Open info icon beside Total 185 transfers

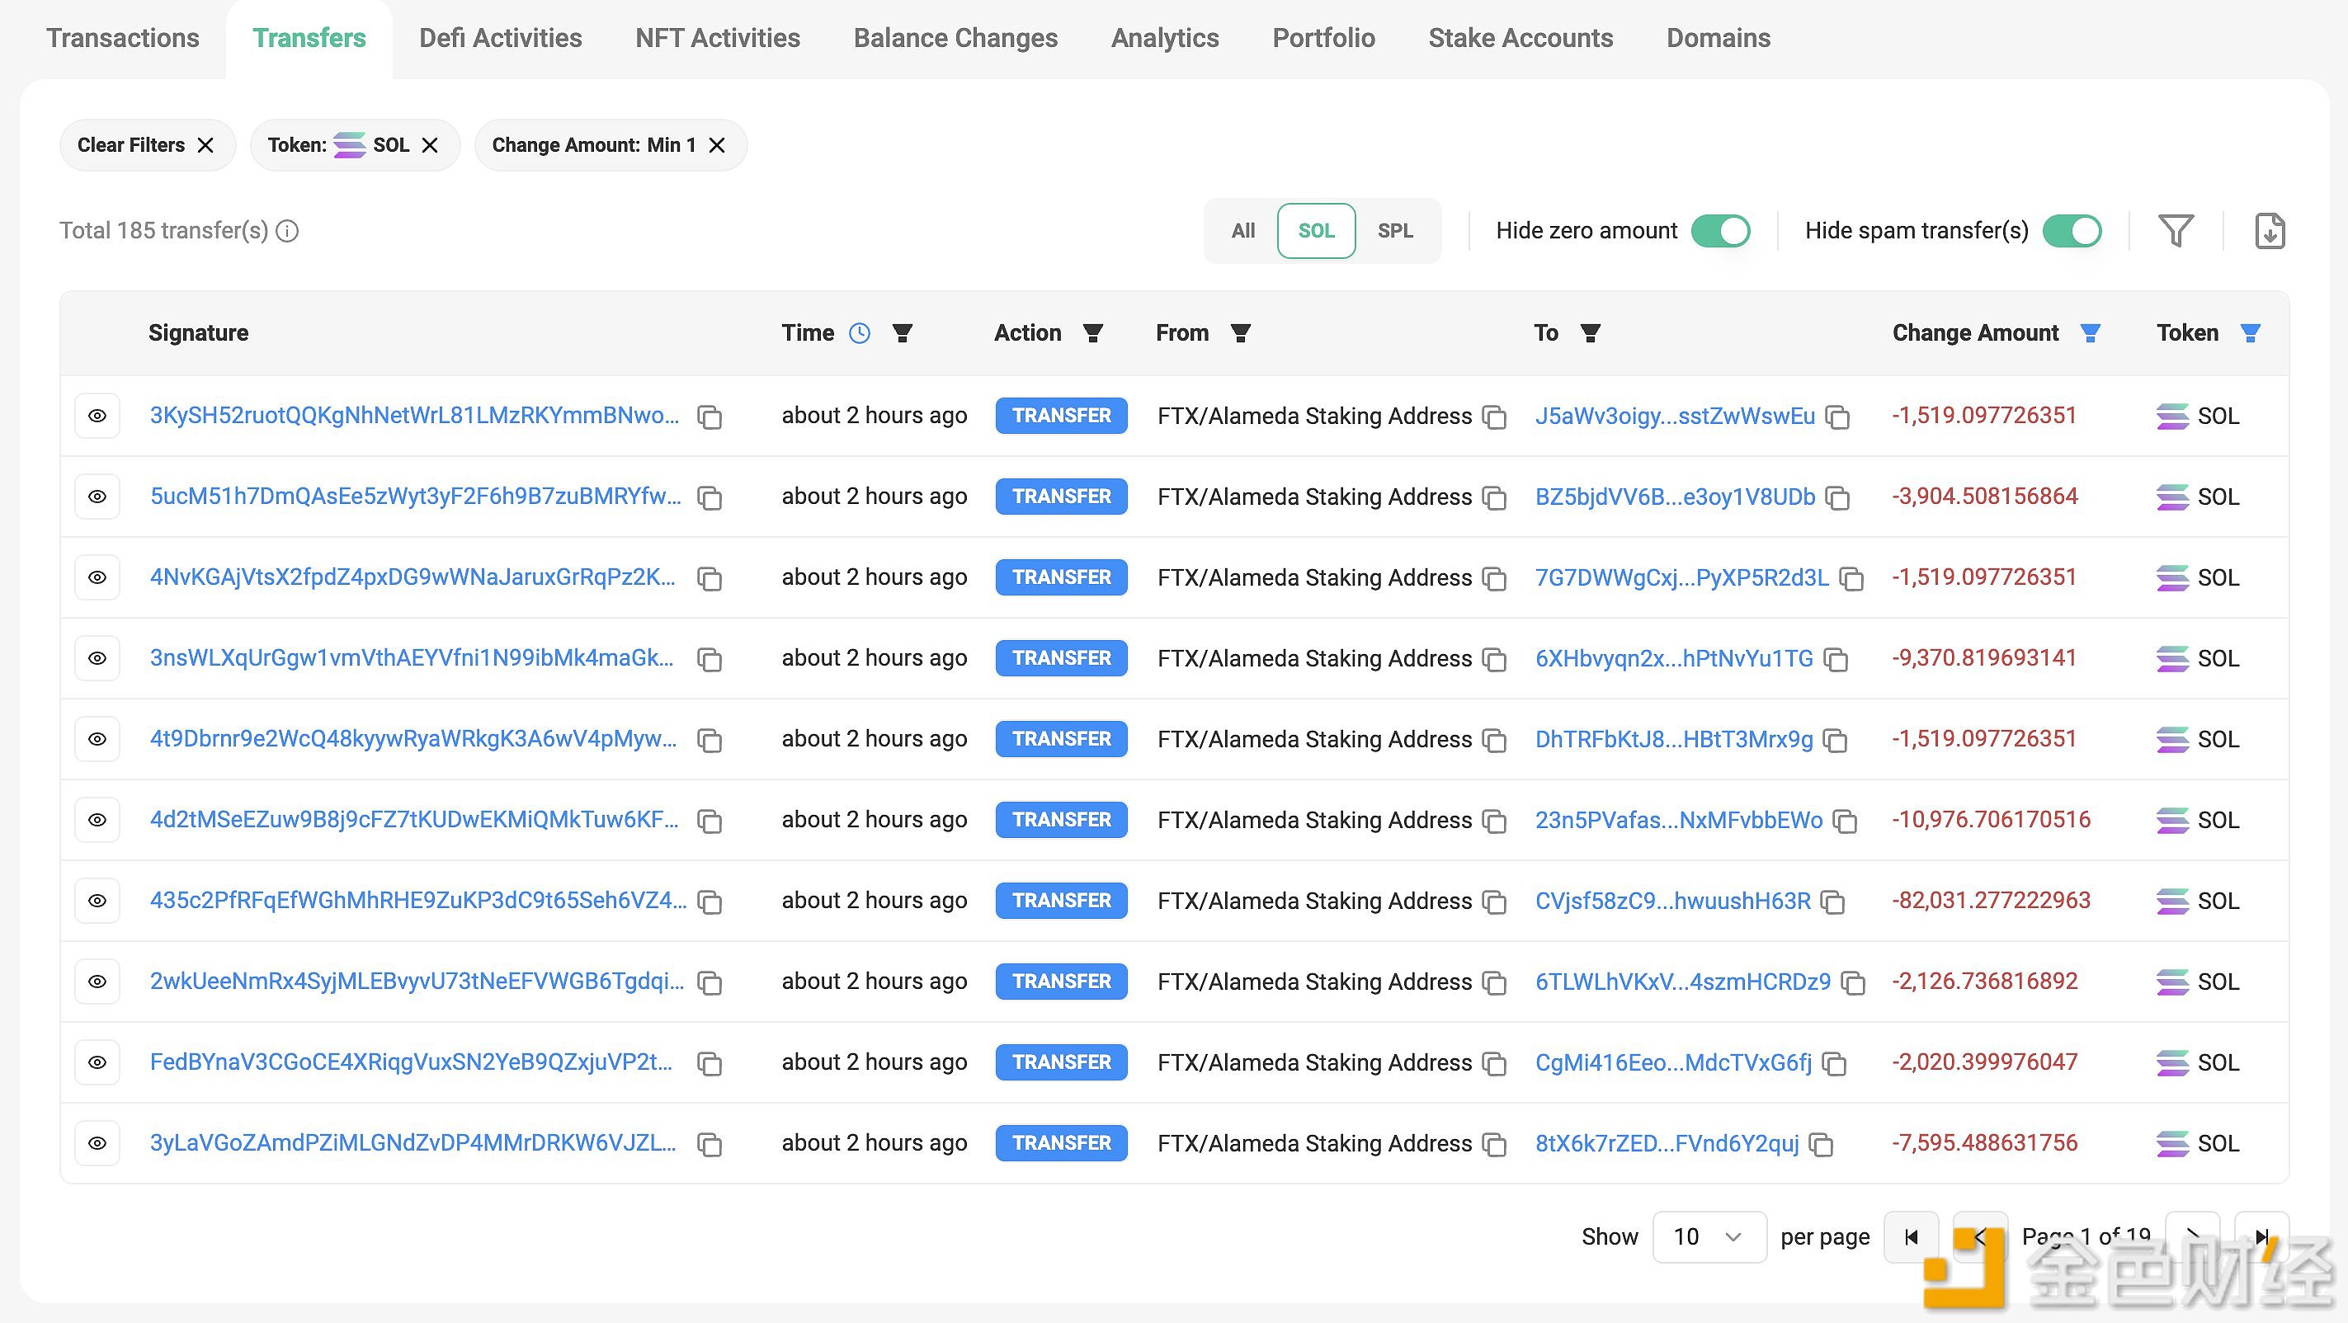point(287,230)
